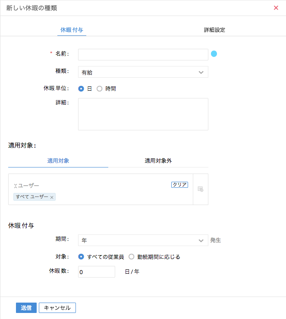Screen dimensions: 286x319
Task: Switch to the 休暇付与 tab
Action: coord(72,30)
